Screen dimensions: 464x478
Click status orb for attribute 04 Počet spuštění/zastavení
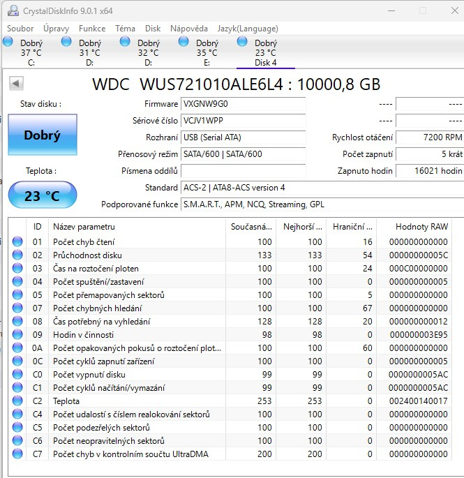[17, 281]
